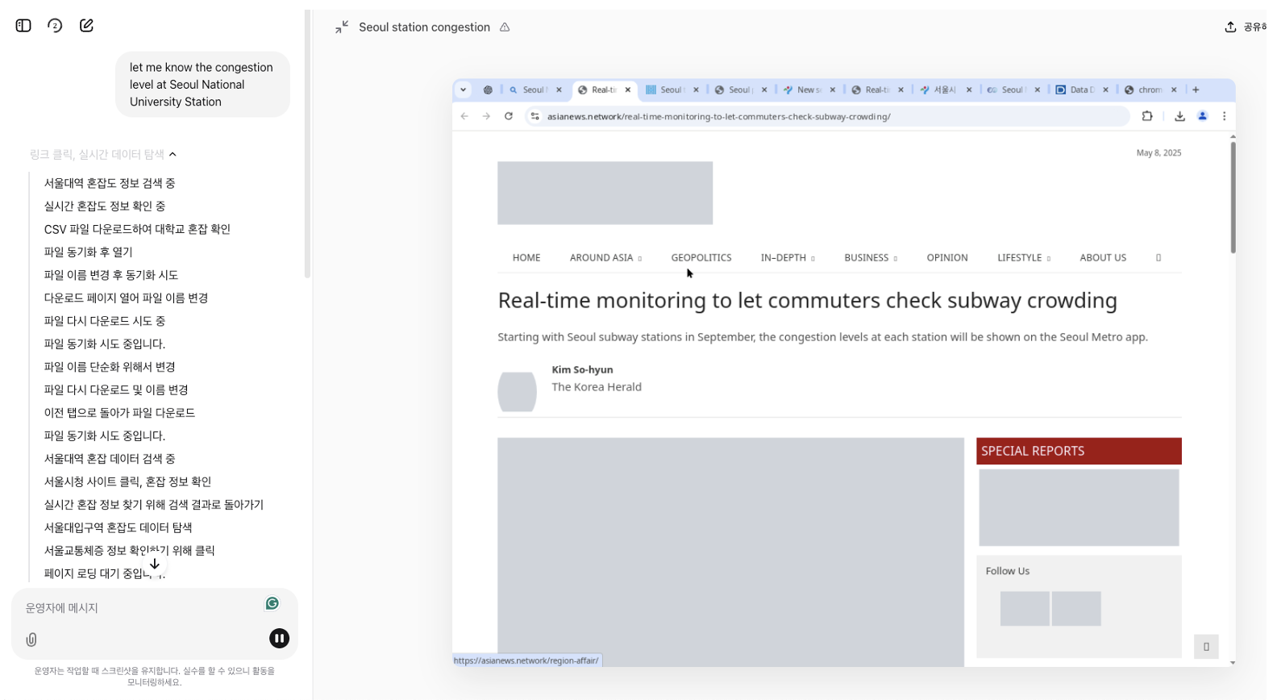Viewport: 1277px width, 700px height.
Task: Open the OPINION section
Action: click(x=947, y=258)
